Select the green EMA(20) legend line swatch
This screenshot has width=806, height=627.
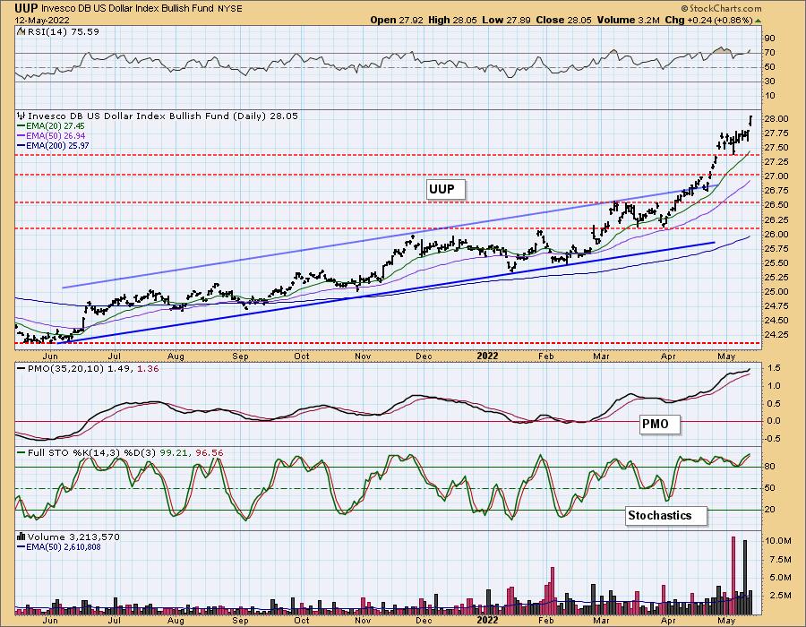click(21, 126)
